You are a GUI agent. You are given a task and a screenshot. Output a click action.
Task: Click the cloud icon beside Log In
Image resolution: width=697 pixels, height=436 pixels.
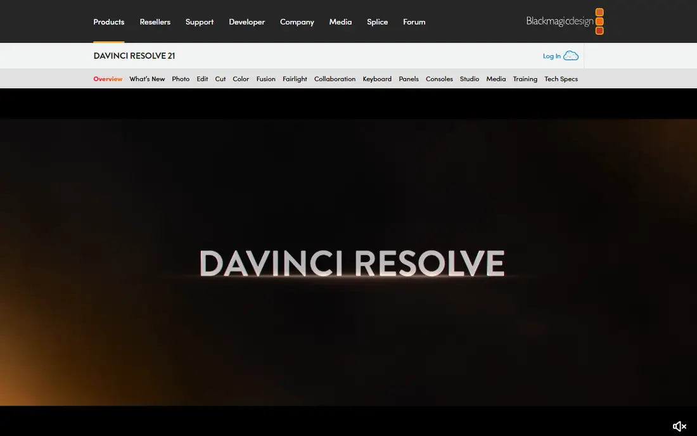[x=571, y=56]
